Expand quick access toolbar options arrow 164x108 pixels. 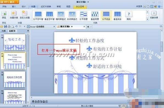pyautogui.click(x=24, y=27)
